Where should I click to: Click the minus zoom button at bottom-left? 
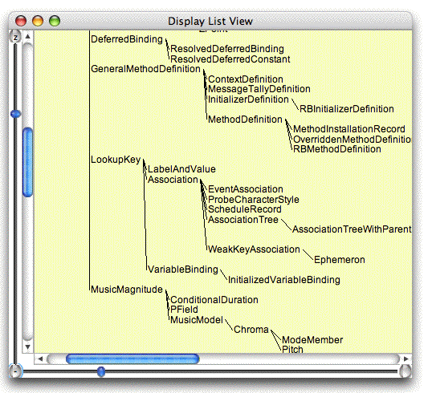click(15, 371)
